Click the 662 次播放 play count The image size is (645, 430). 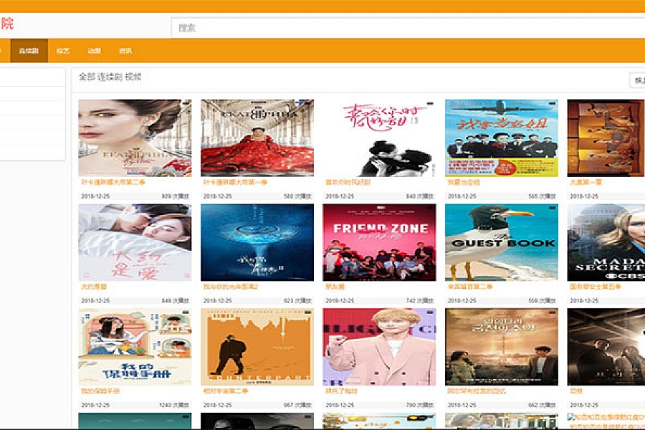pos(542,406)
